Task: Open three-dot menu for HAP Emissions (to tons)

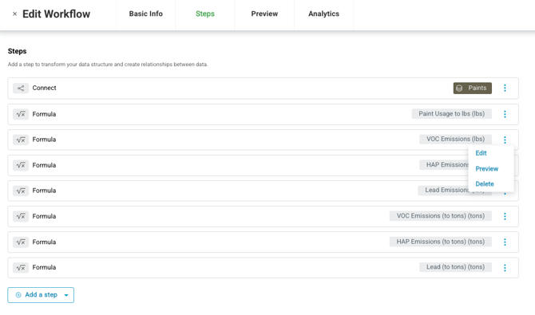Action: [505, 242]
